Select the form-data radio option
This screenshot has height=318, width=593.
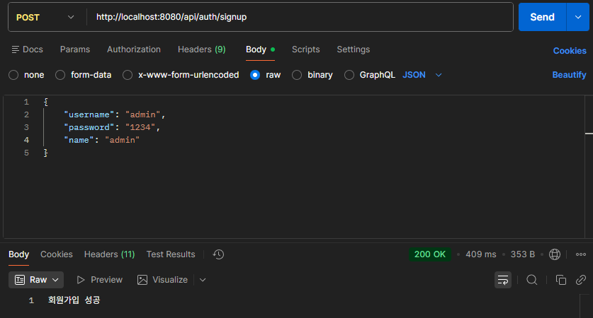[84, 75]
